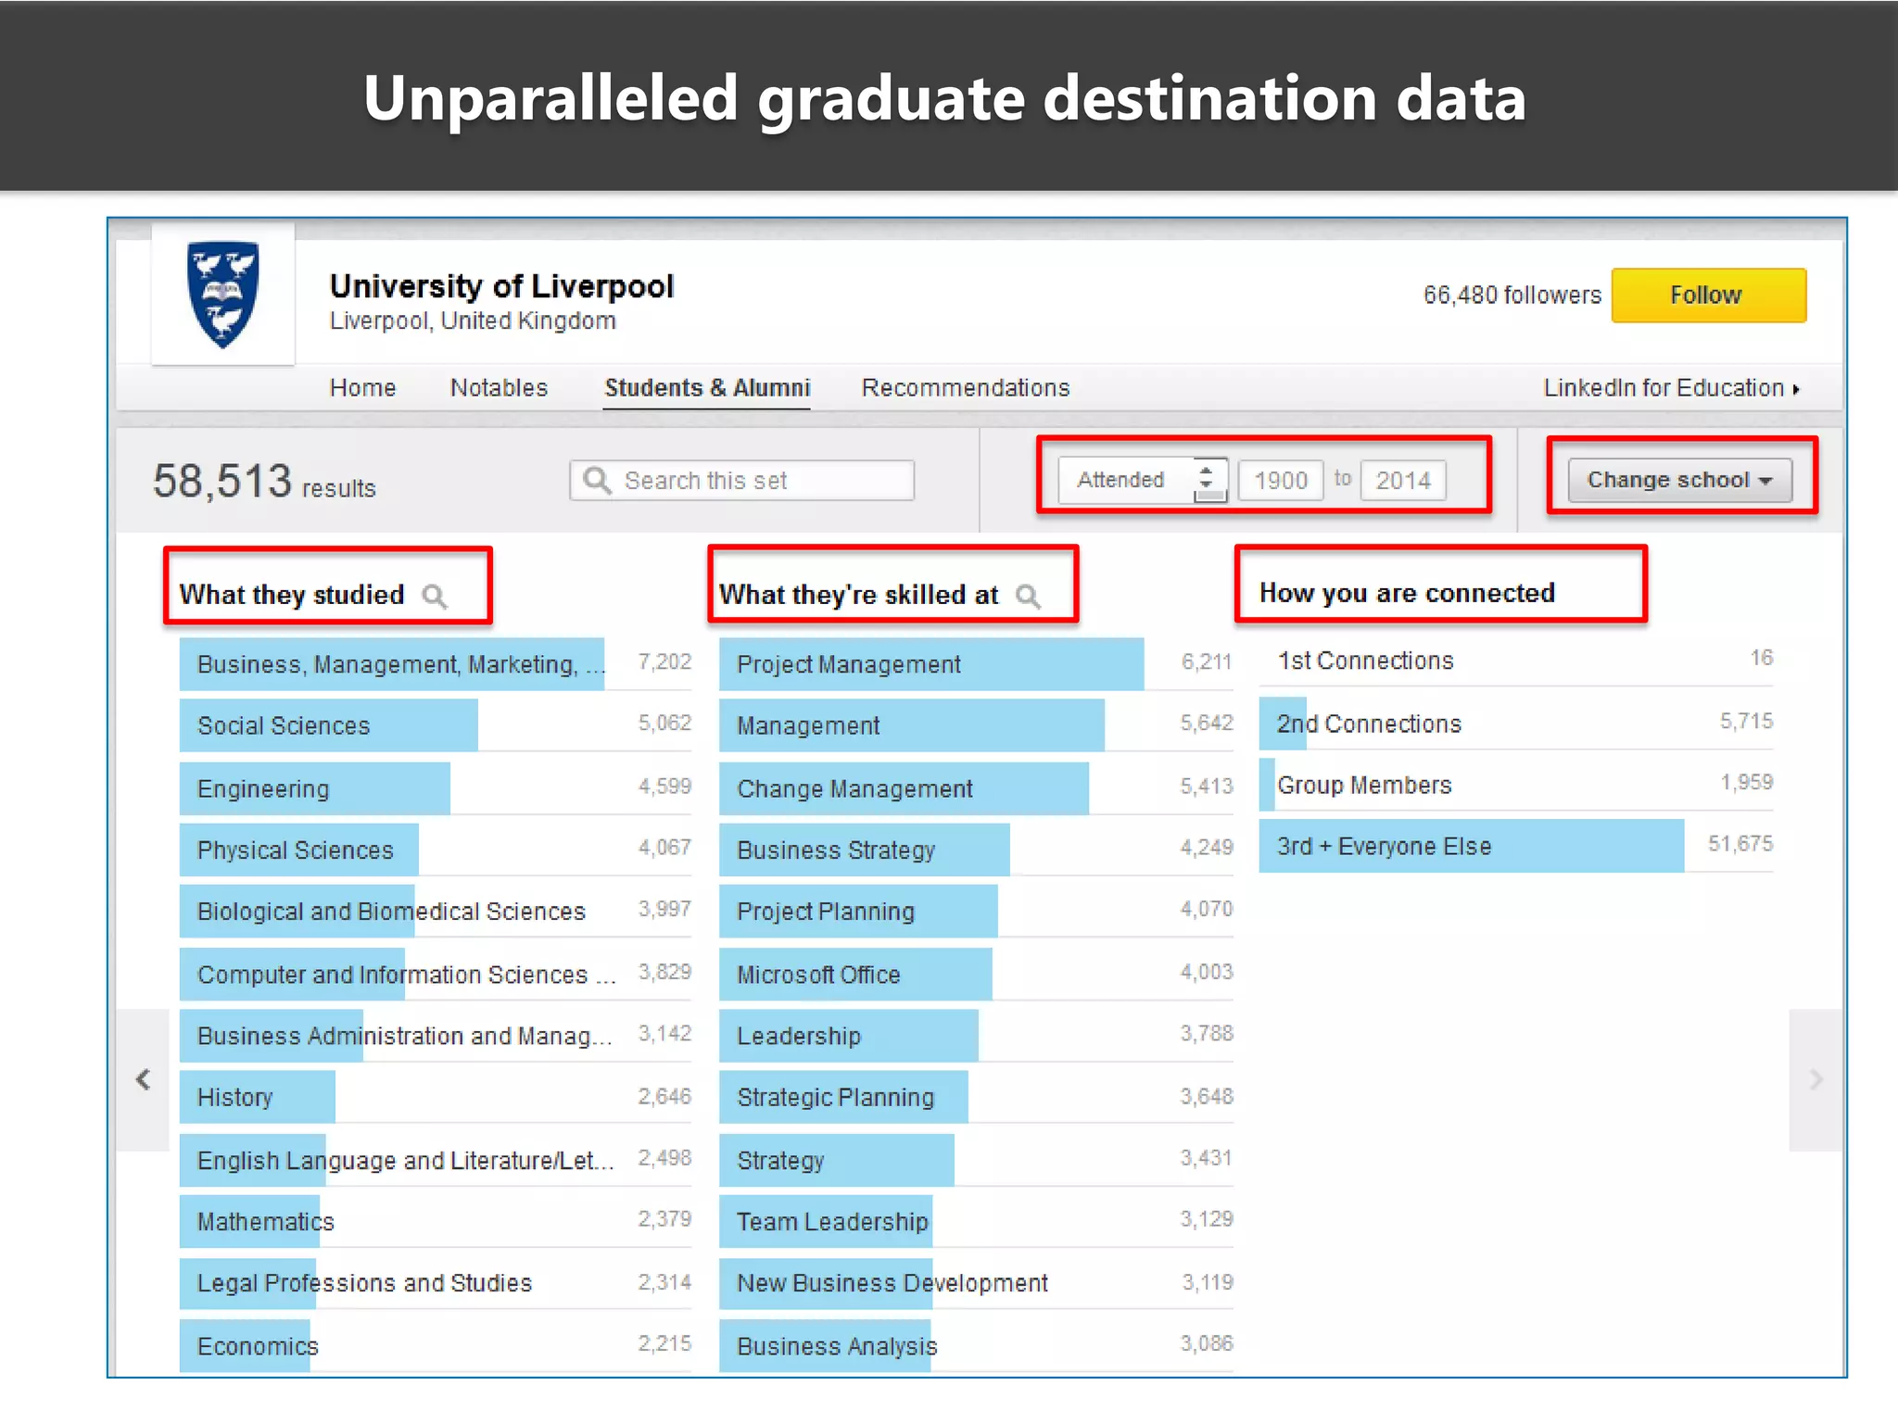Go to previous panel with left arrow
Screen dimensions: 1898x1423
click(143, 1079)
